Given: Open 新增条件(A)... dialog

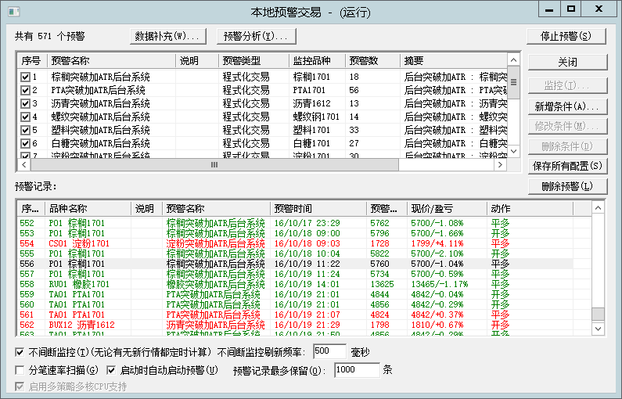Looking at the screenshot, I should click(567, 106).
